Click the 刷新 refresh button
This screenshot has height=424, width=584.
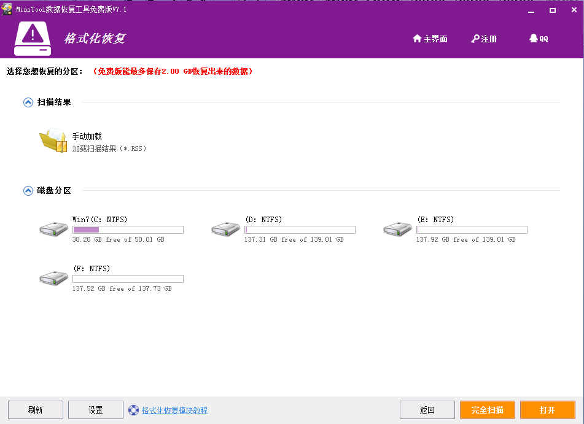(36, 410)
